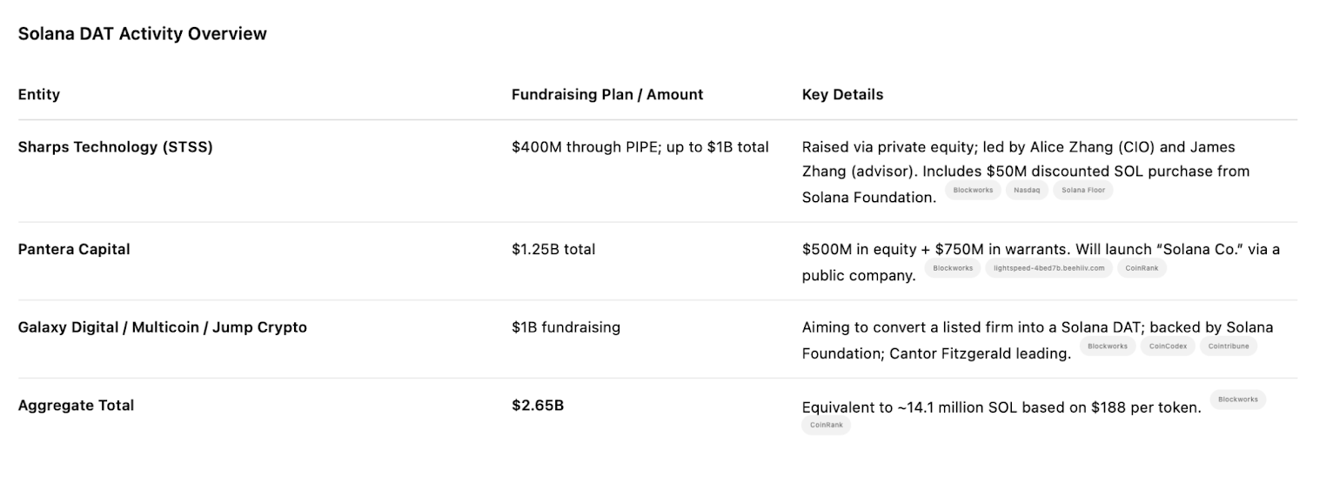Click the Key Details column header
Image resolution: width=1326 pixels, height=491 pixels.
[842, 94]
